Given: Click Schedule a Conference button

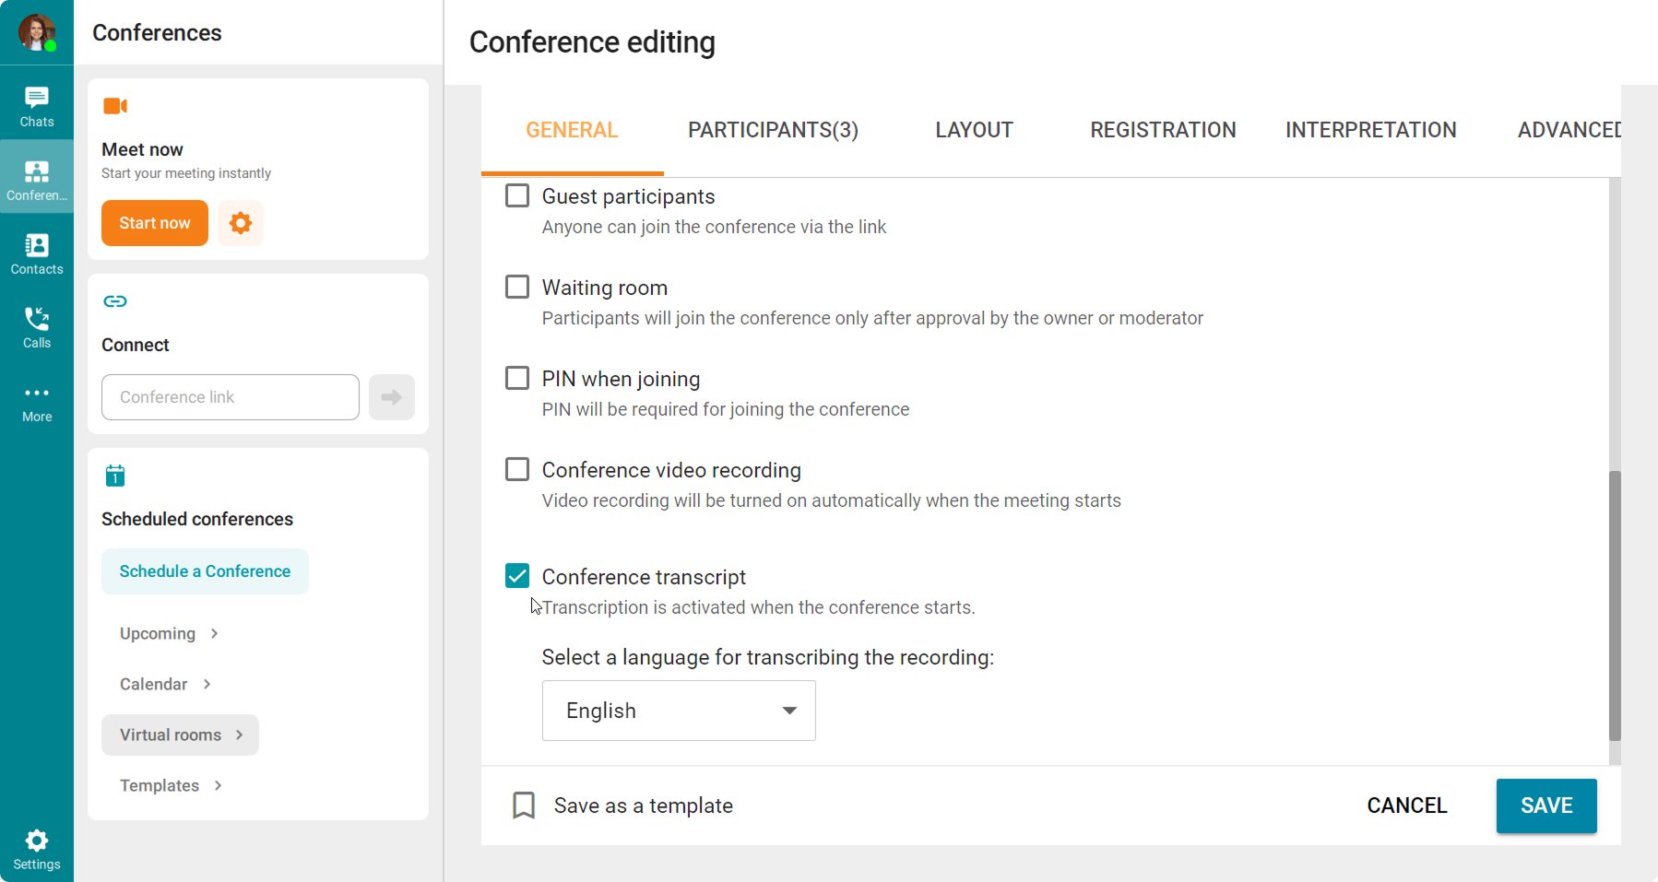Looking at the screenshot, I should 205,571.
